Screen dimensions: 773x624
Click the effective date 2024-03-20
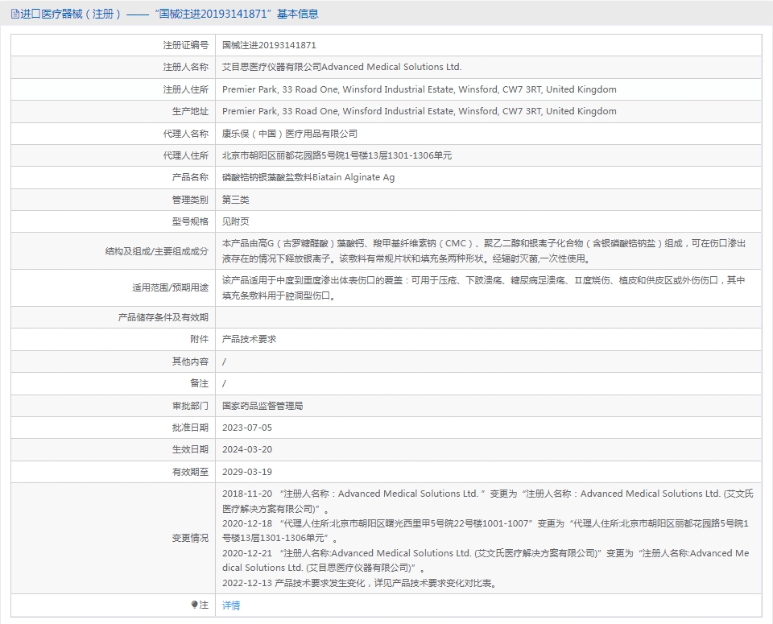[x=247, y=449]
